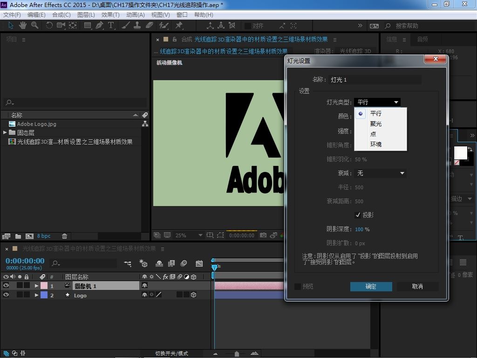Select the Pen tool
477x358 pixels.
(99, 26)
